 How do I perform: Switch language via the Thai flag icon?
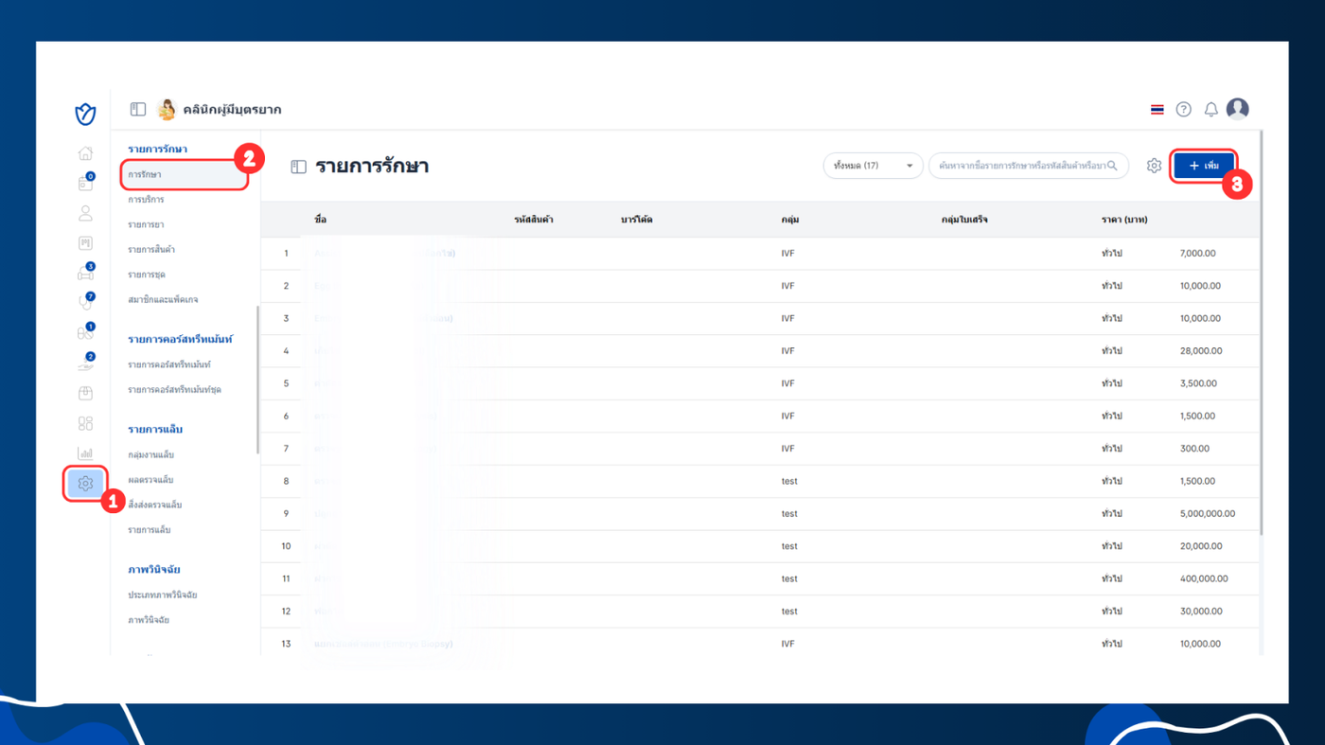click(1157, 110)
